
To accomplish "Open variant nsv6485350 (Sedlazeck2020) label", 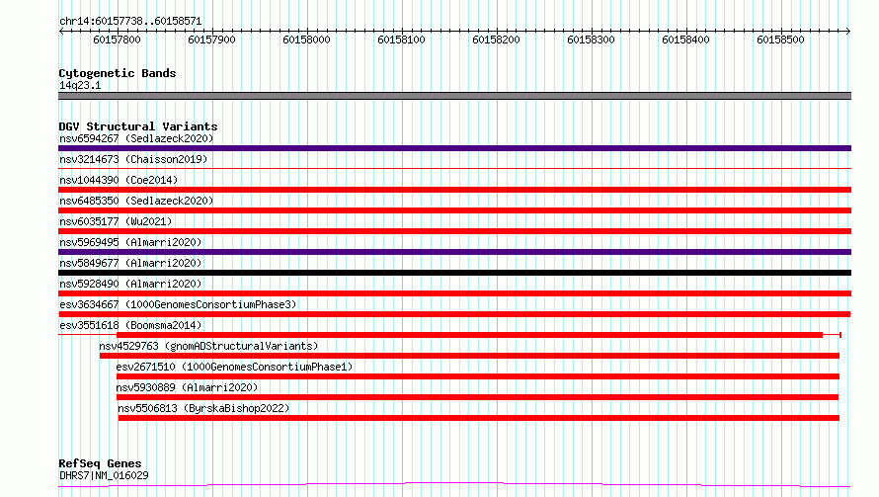I will point(136,201).
